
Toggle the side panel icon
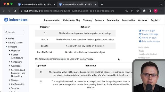(150, 11)
